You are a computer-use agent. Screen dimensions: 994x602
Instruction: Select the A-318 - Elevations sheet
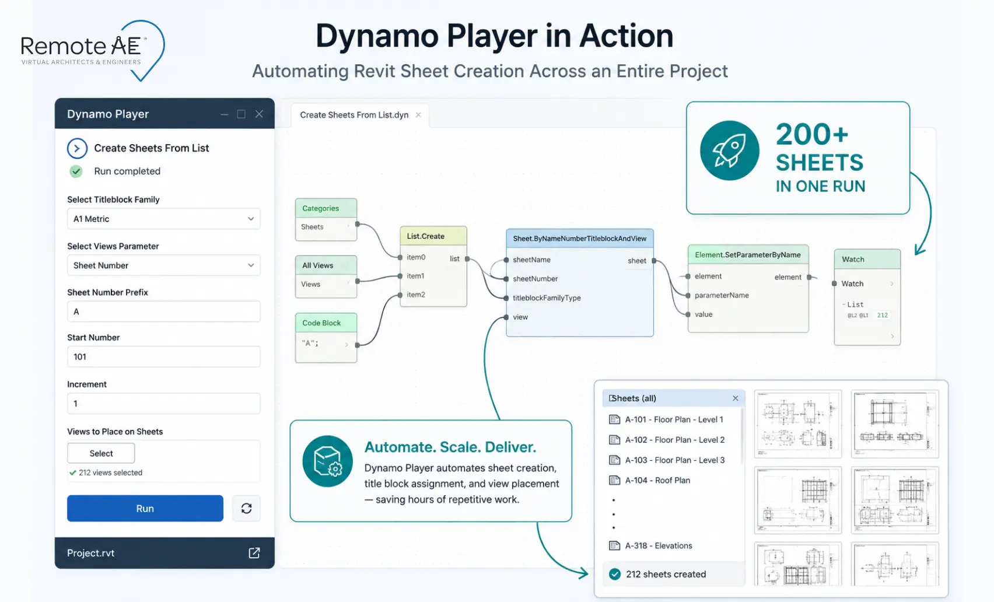click(673, 546)
